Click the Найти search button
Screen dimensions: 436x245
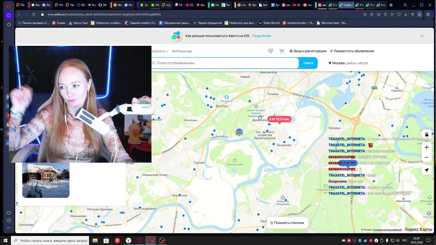(x=308, y=63)
